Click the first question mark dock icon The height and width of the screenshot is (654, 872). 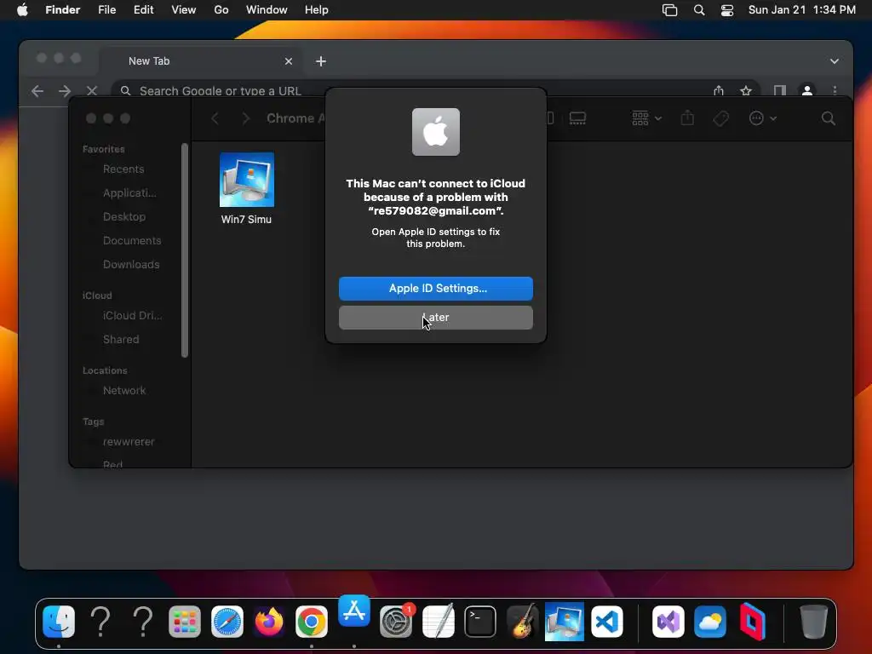coord(100,621)
